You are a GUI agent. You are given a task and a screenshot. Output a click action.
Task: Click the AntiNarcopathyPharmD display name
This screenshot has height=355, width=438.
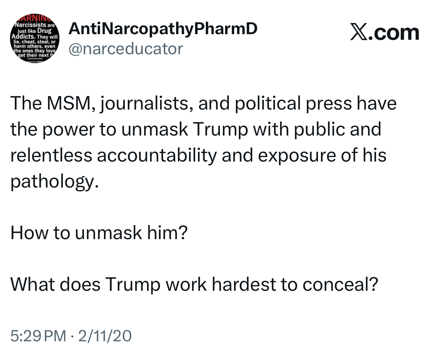[163, 29]
